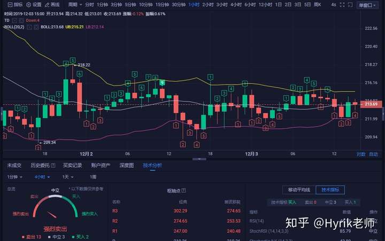This screenshot has width=385, height=241.
Task: Select the 1小时 chart interval
Action: click(194, 4)
